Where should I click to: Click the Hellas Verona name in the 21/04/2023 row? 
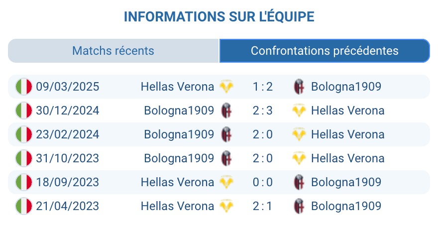177,206
